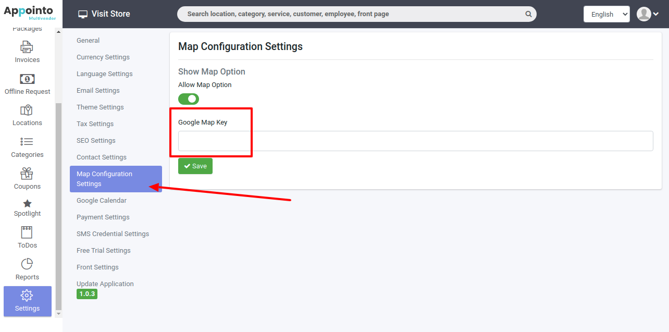Click the sidebar scroll-down arrow

(x=58, y=314)
